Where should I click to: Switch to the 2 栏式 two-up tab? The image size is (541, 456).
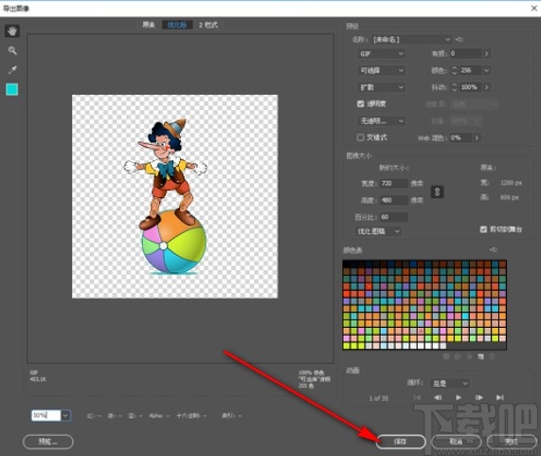[x=208, y=25]
